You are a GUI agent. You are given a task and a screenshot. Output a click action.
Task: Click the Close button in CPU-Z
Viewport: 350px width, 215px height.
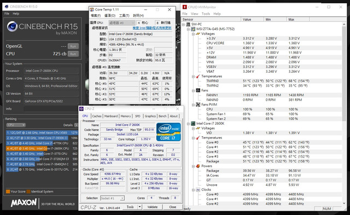point(173,207)
